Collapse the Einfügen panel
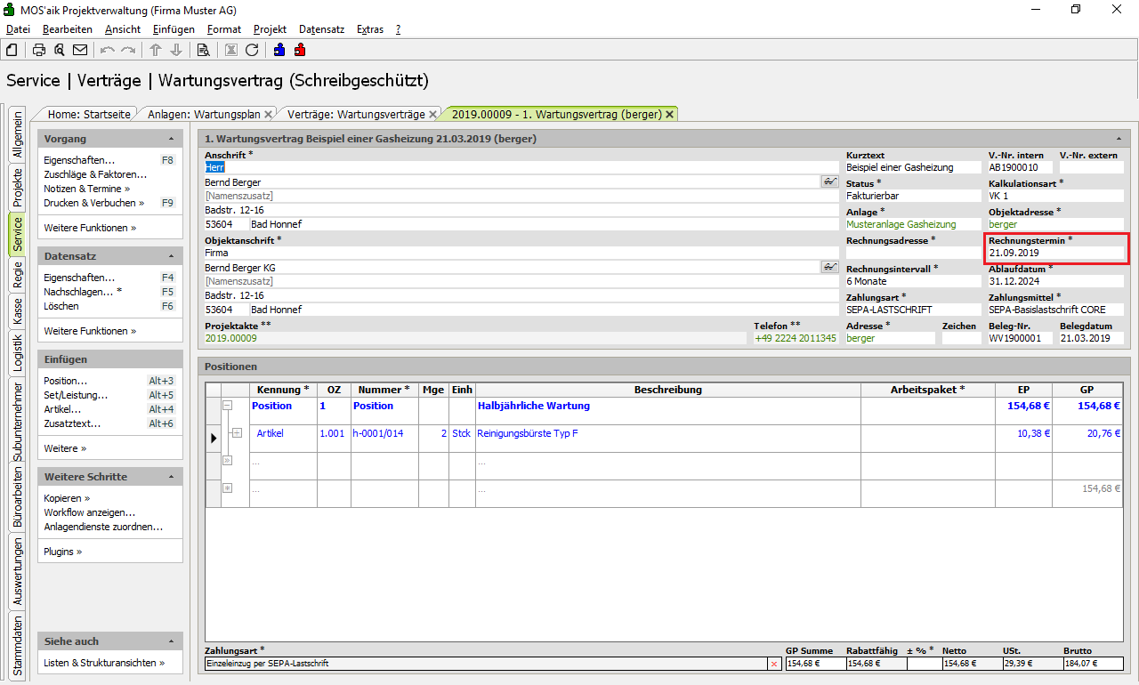 click(x=171, y=359)
